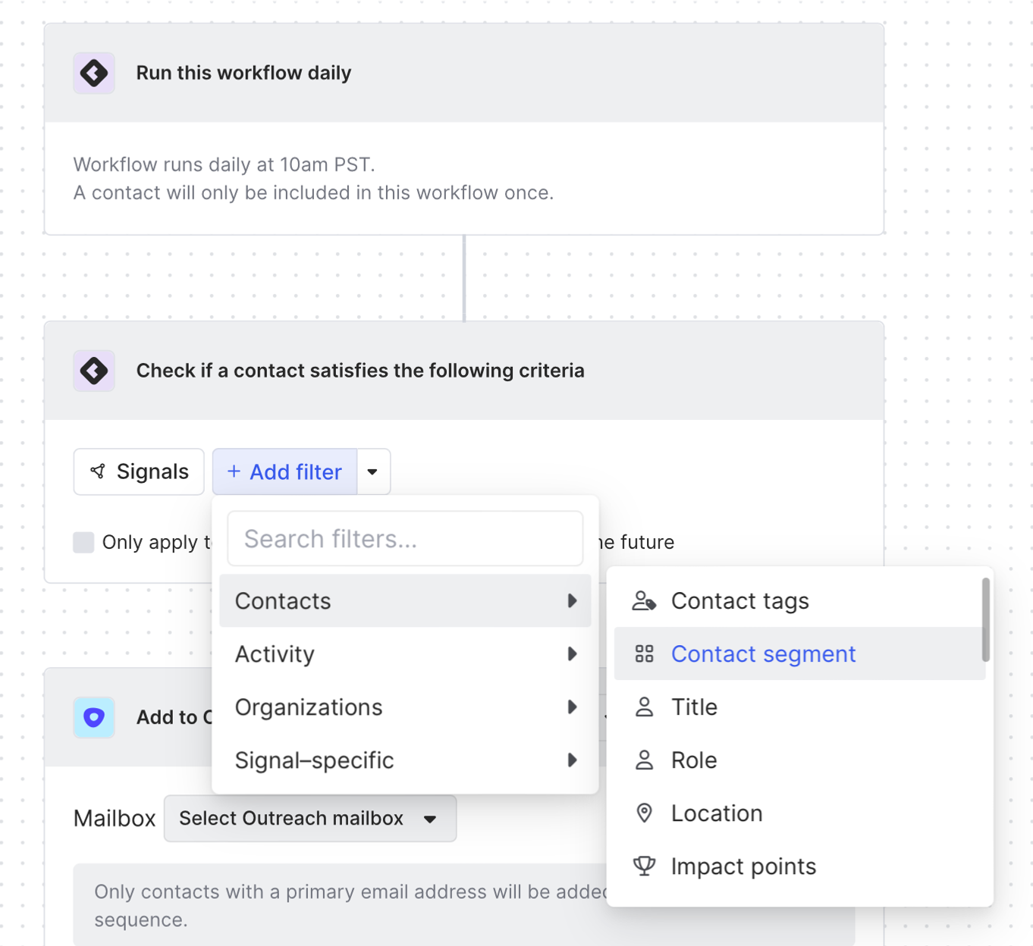Screen dimensions: 1033x946
Task: Click the diamond icon beside Check if a contact
Action: click(x=94, y=371)
